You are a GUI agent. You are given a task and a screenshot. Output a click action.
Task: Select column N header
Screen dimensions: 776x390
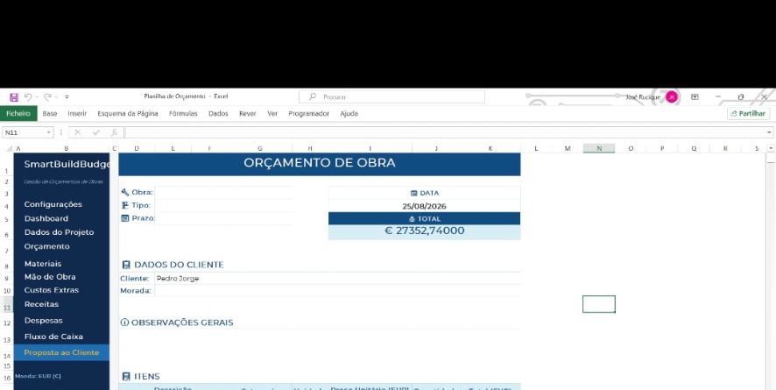coord(599,148)
